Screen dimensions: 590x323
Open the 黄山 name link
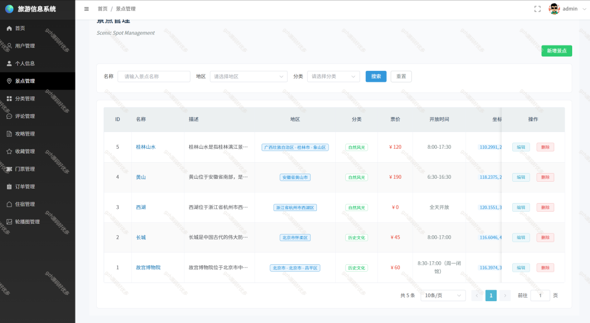141,177
